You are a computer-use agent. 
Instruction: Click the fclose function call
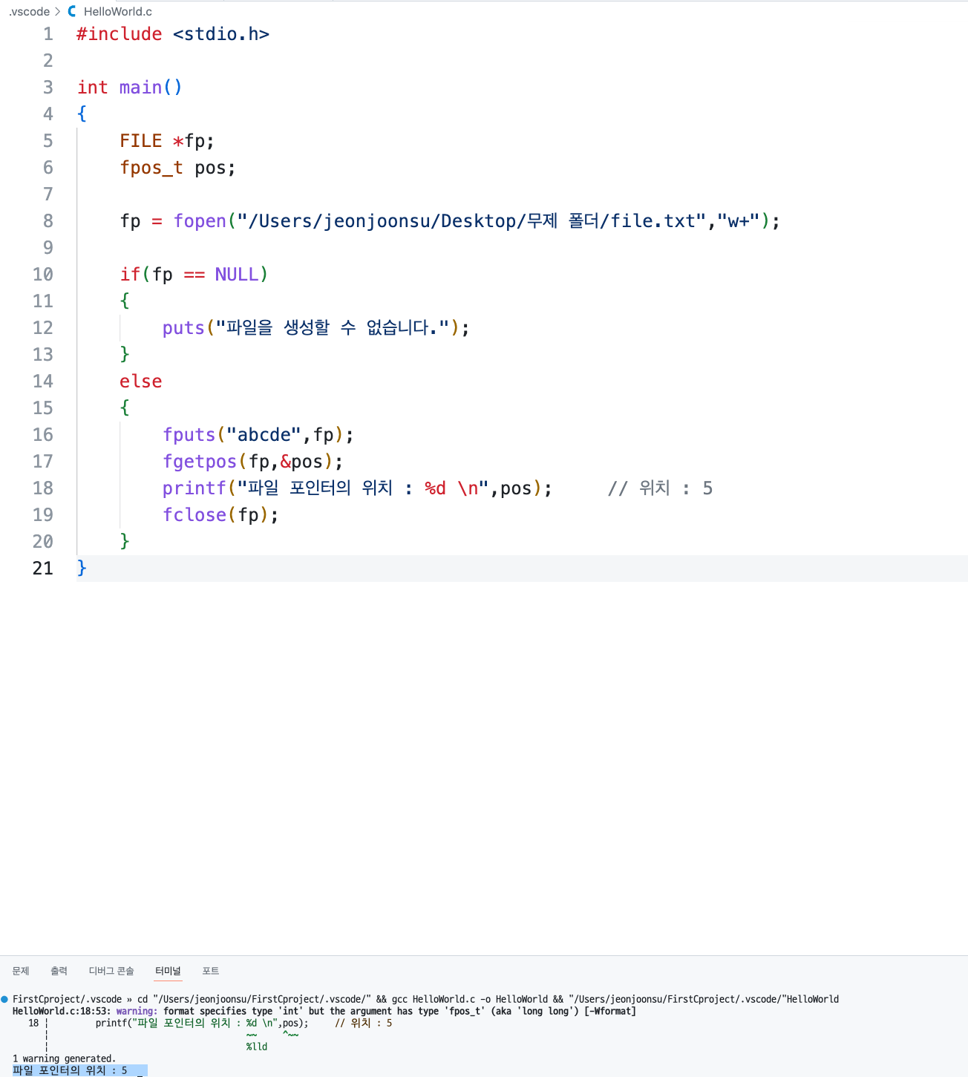point(194,515)
